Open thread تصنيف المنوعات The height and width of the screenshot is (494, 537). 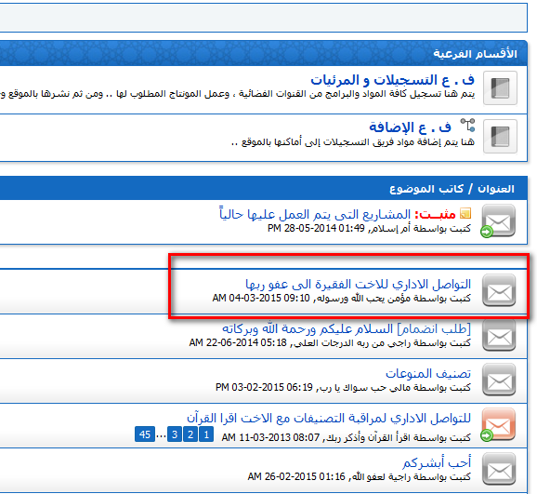click(428, 373)
